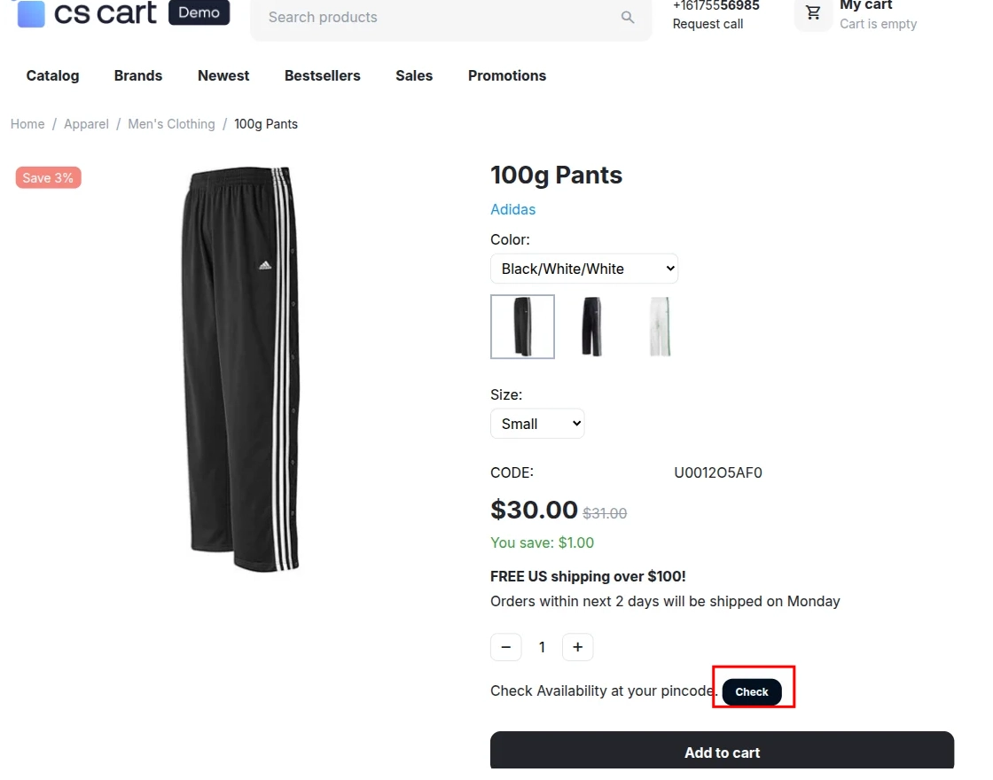This screenshot has width=993, height=780.
Task: Open the Promotions section
Action: click(x=506, y=75)
